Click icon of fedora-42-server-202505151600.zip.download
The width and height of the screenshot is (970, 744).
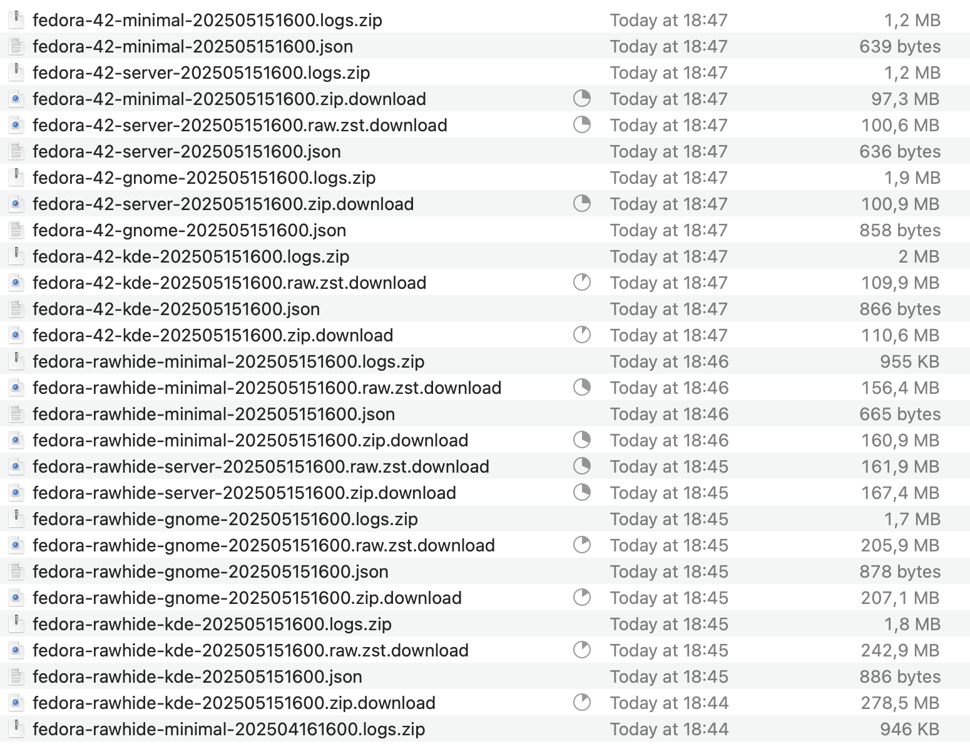[x=16, y=204]
